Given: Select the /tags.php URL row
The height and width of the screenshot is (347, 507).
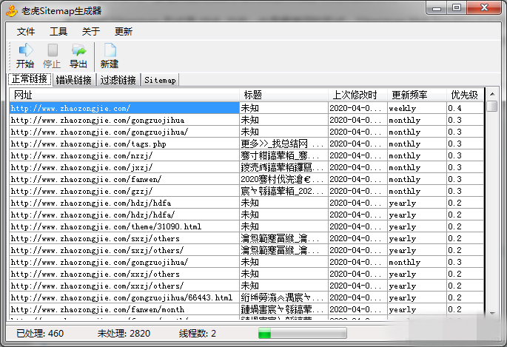Looking at the screenshot, I should (246, 144).
